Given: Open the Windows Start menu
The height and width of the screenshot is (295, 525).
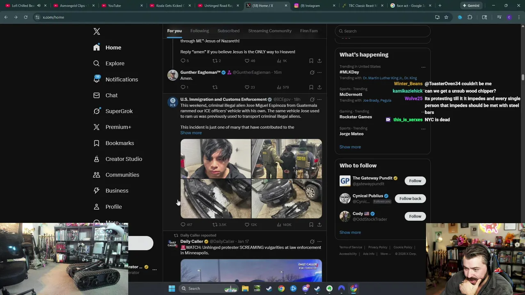Looking at the screenshot, I should click(172, 288).
